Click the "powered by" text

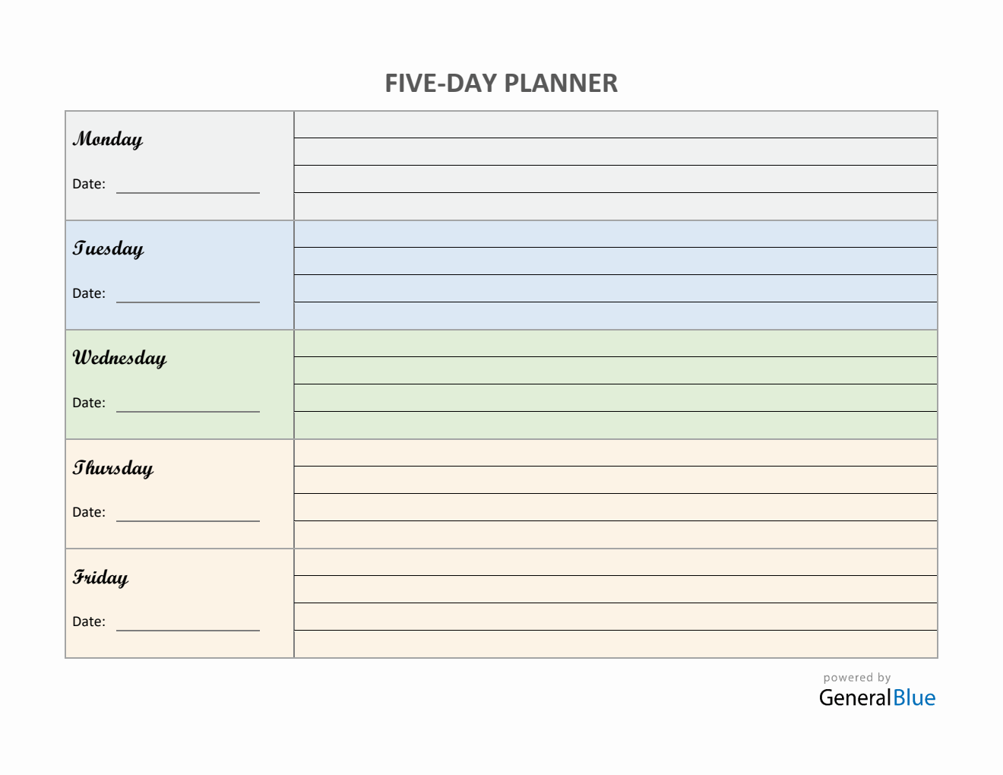856,678
